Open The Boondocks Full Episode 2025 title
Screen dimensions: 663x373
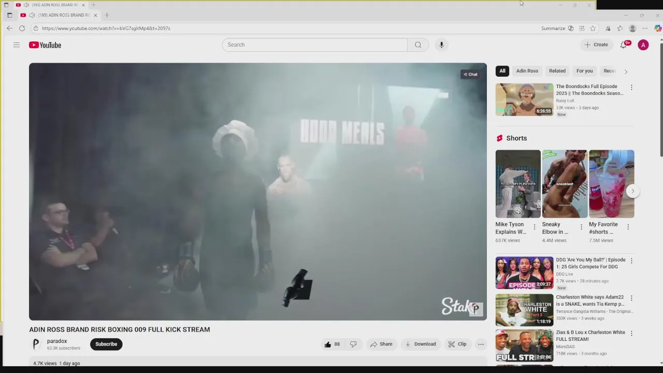[x=589, y=90]
